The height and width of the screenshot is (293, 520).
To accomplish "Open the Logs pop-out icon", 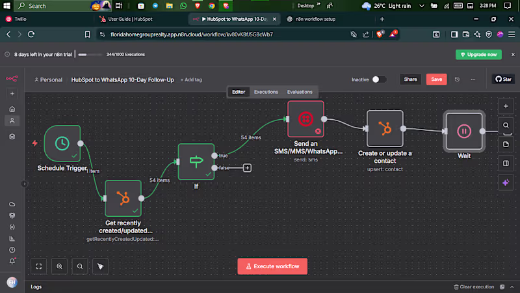I will [x=502, y=287].
